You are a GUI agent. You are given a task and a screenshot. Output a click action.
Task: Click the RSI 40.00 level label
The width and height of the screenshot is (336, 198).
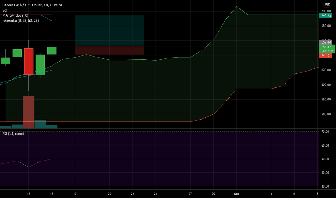click(325, 172)
